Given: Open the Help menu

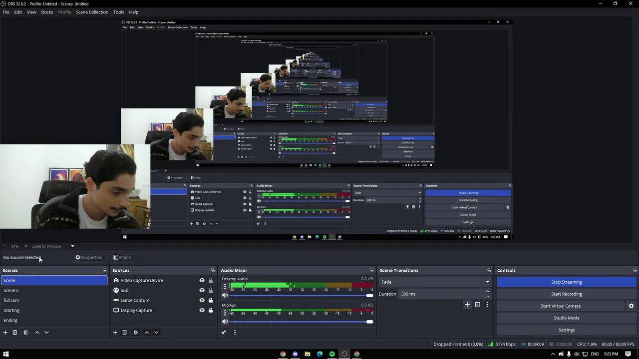Looking at the screenshot, I should coord(134,12).
